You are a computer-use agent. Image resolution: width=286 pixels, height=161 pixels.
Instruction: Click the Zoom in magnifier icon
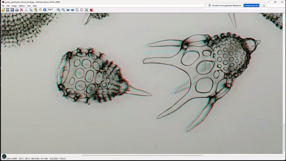click(x=59, y=10)
